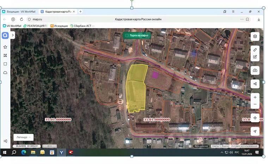Open the notification center icon

coord(257,152)
